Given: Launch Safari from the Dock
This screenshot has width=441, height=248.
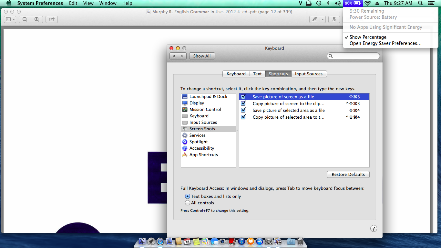Looking at the screenshot, I should [x=160, y=241].
